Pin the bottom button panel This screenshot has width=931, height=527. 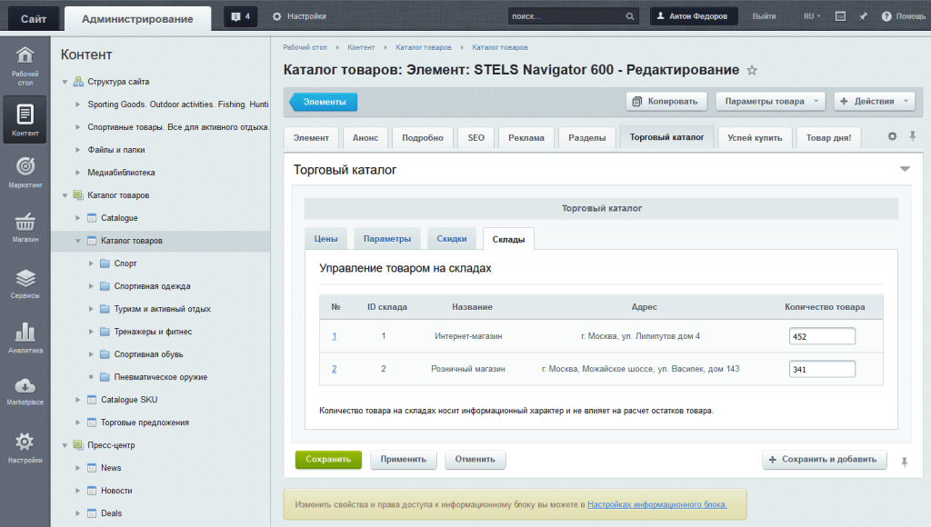(904, 462)
